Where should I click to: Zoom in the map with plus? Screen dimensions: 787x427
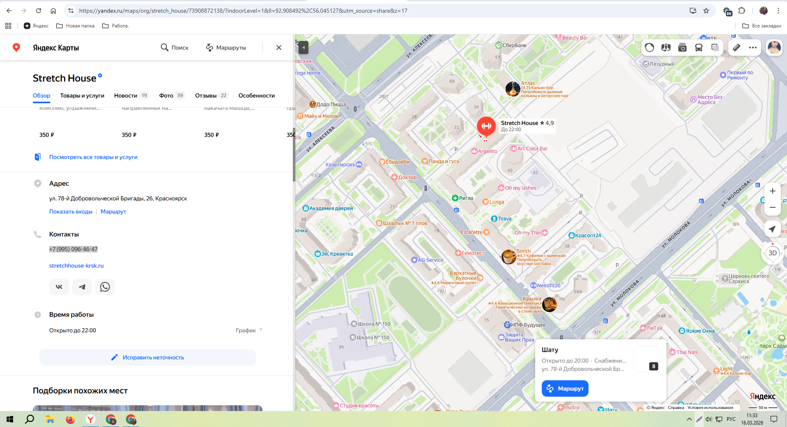773,191
